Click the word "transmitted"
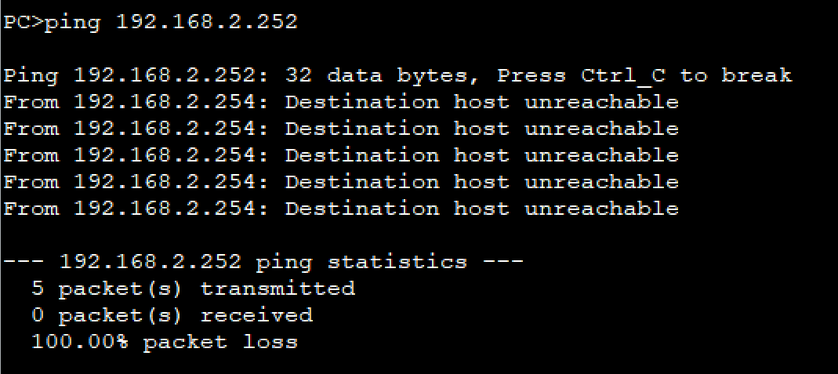 (278, 289)
